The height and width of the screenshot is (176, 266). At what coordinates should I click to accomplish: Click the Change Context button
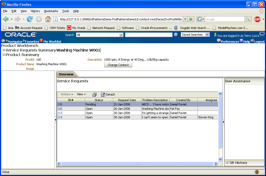coord(118,65)
